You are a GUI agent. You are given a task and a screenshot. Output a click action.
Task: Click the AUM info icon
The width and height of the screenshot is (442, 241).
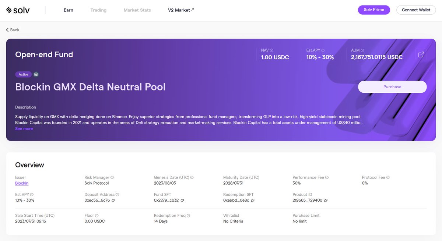coord(362,50)
